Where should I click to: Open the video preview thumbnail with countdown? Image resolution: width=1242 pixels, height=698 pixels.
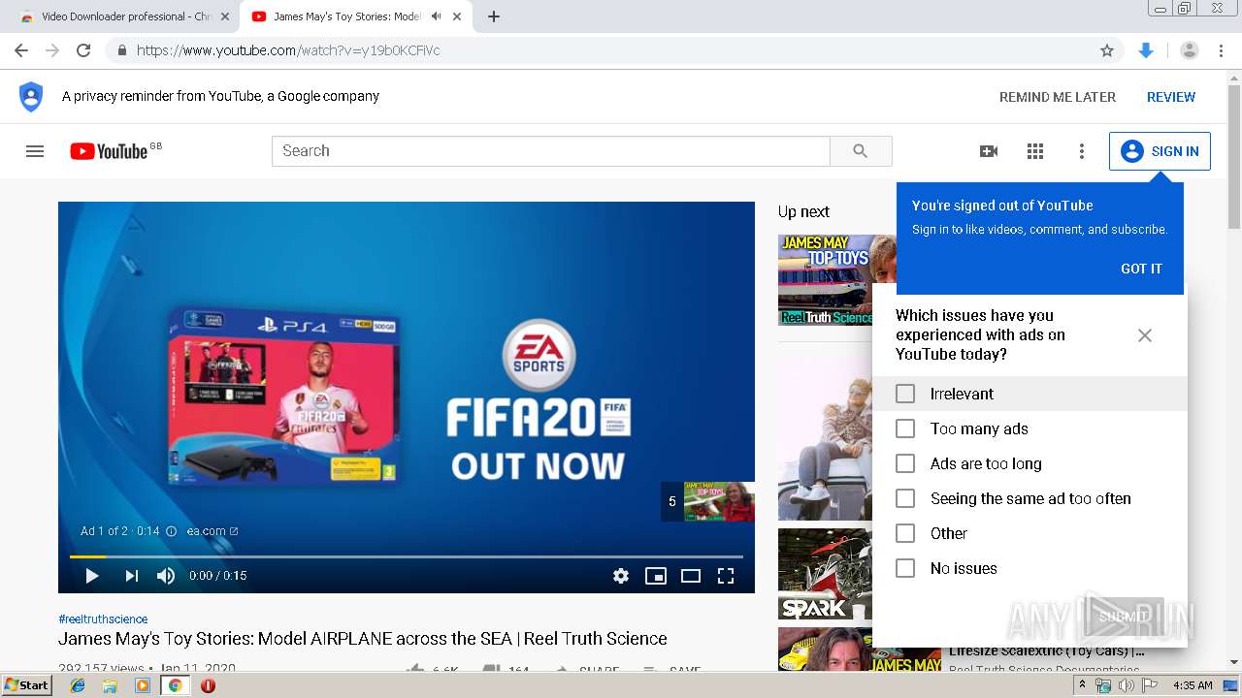coord(708,501)
